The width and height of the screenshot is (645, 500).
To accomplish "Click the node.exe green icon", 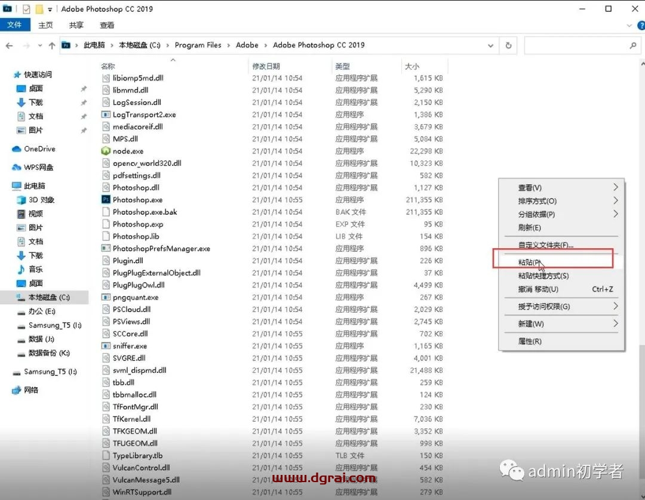I will (x=106, y=151).
